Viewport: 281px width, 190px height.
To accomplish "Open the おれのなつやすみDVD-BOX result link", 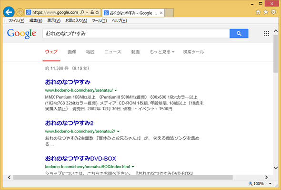I will (80, 158).
